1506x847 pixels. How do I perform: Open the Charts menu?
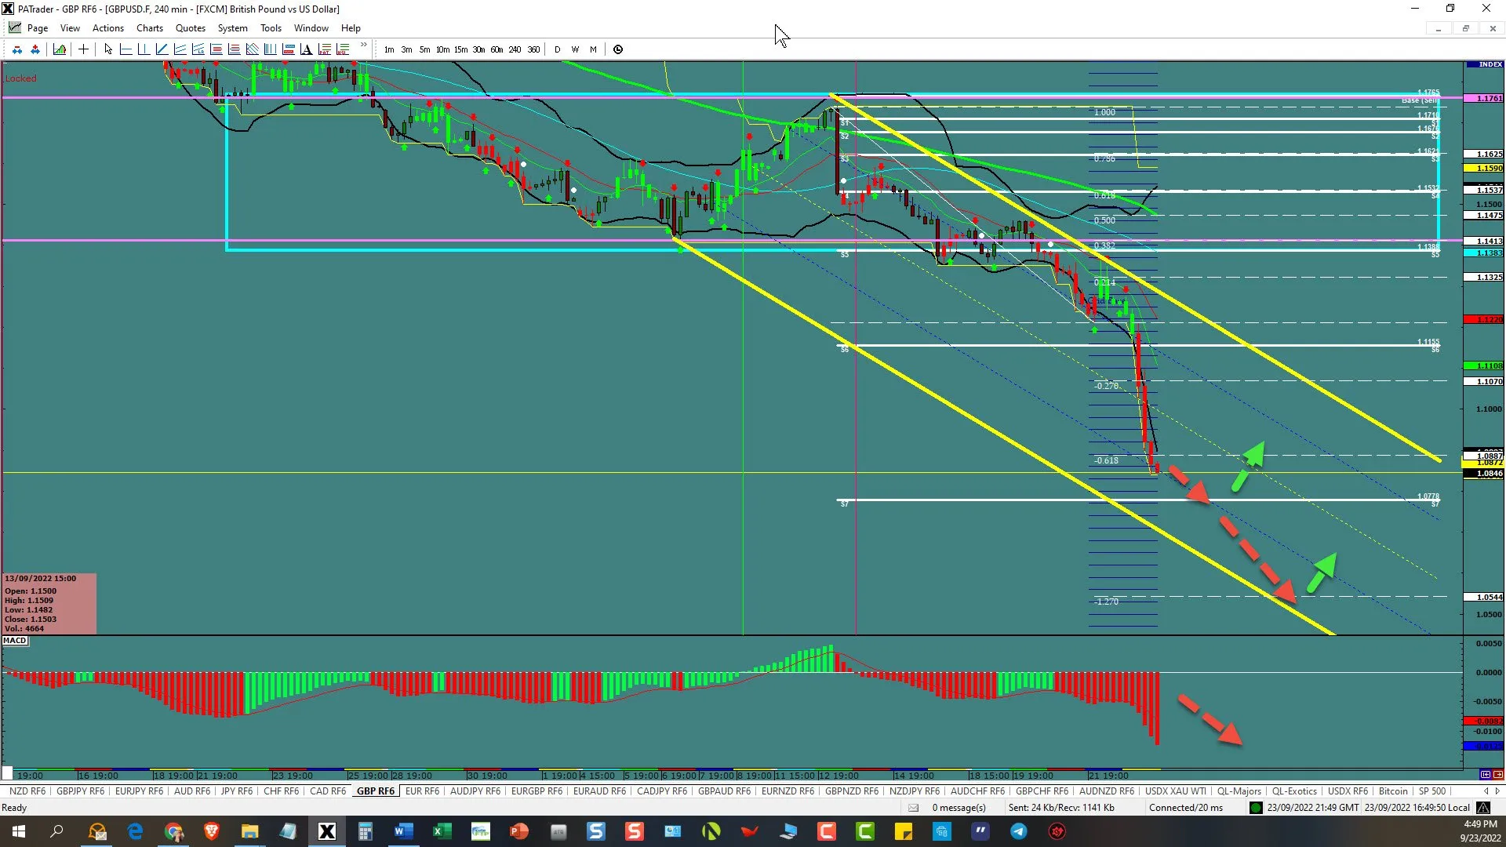pos(149,28)
